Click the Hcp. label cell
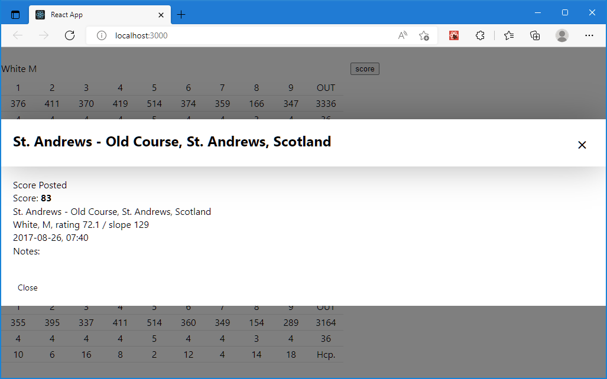The image size is (607, 379). point(326,355)
